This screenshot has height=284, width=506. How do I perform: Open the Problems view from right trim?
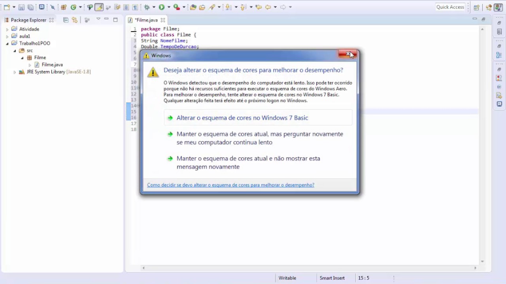499,78
